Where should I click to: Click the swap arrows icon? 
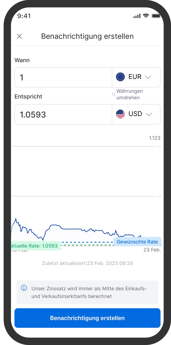(114, 94)
